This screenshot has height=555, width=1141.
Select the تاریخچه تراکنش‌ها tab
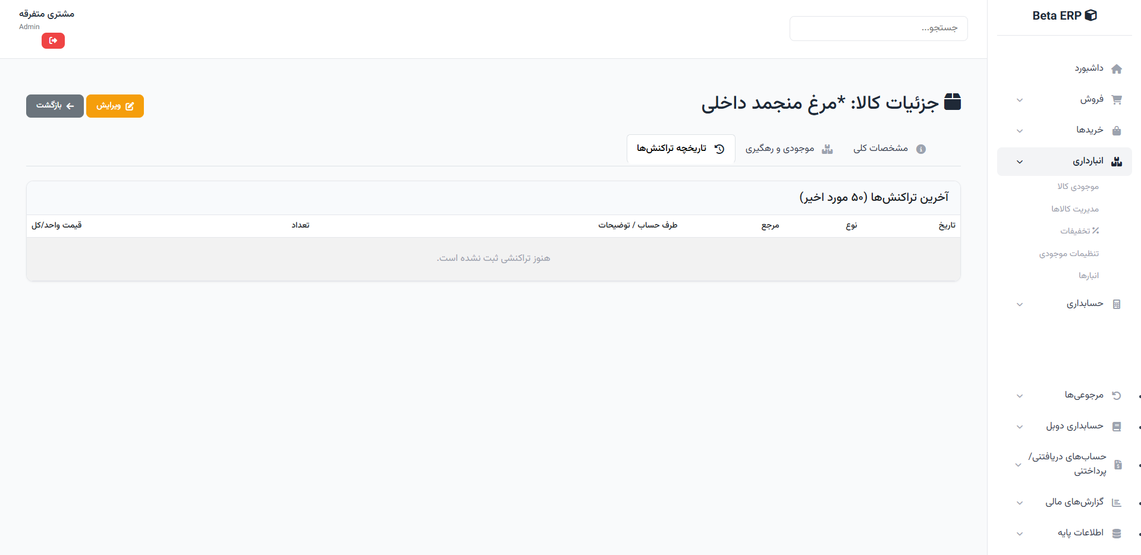tap(681, 149)
